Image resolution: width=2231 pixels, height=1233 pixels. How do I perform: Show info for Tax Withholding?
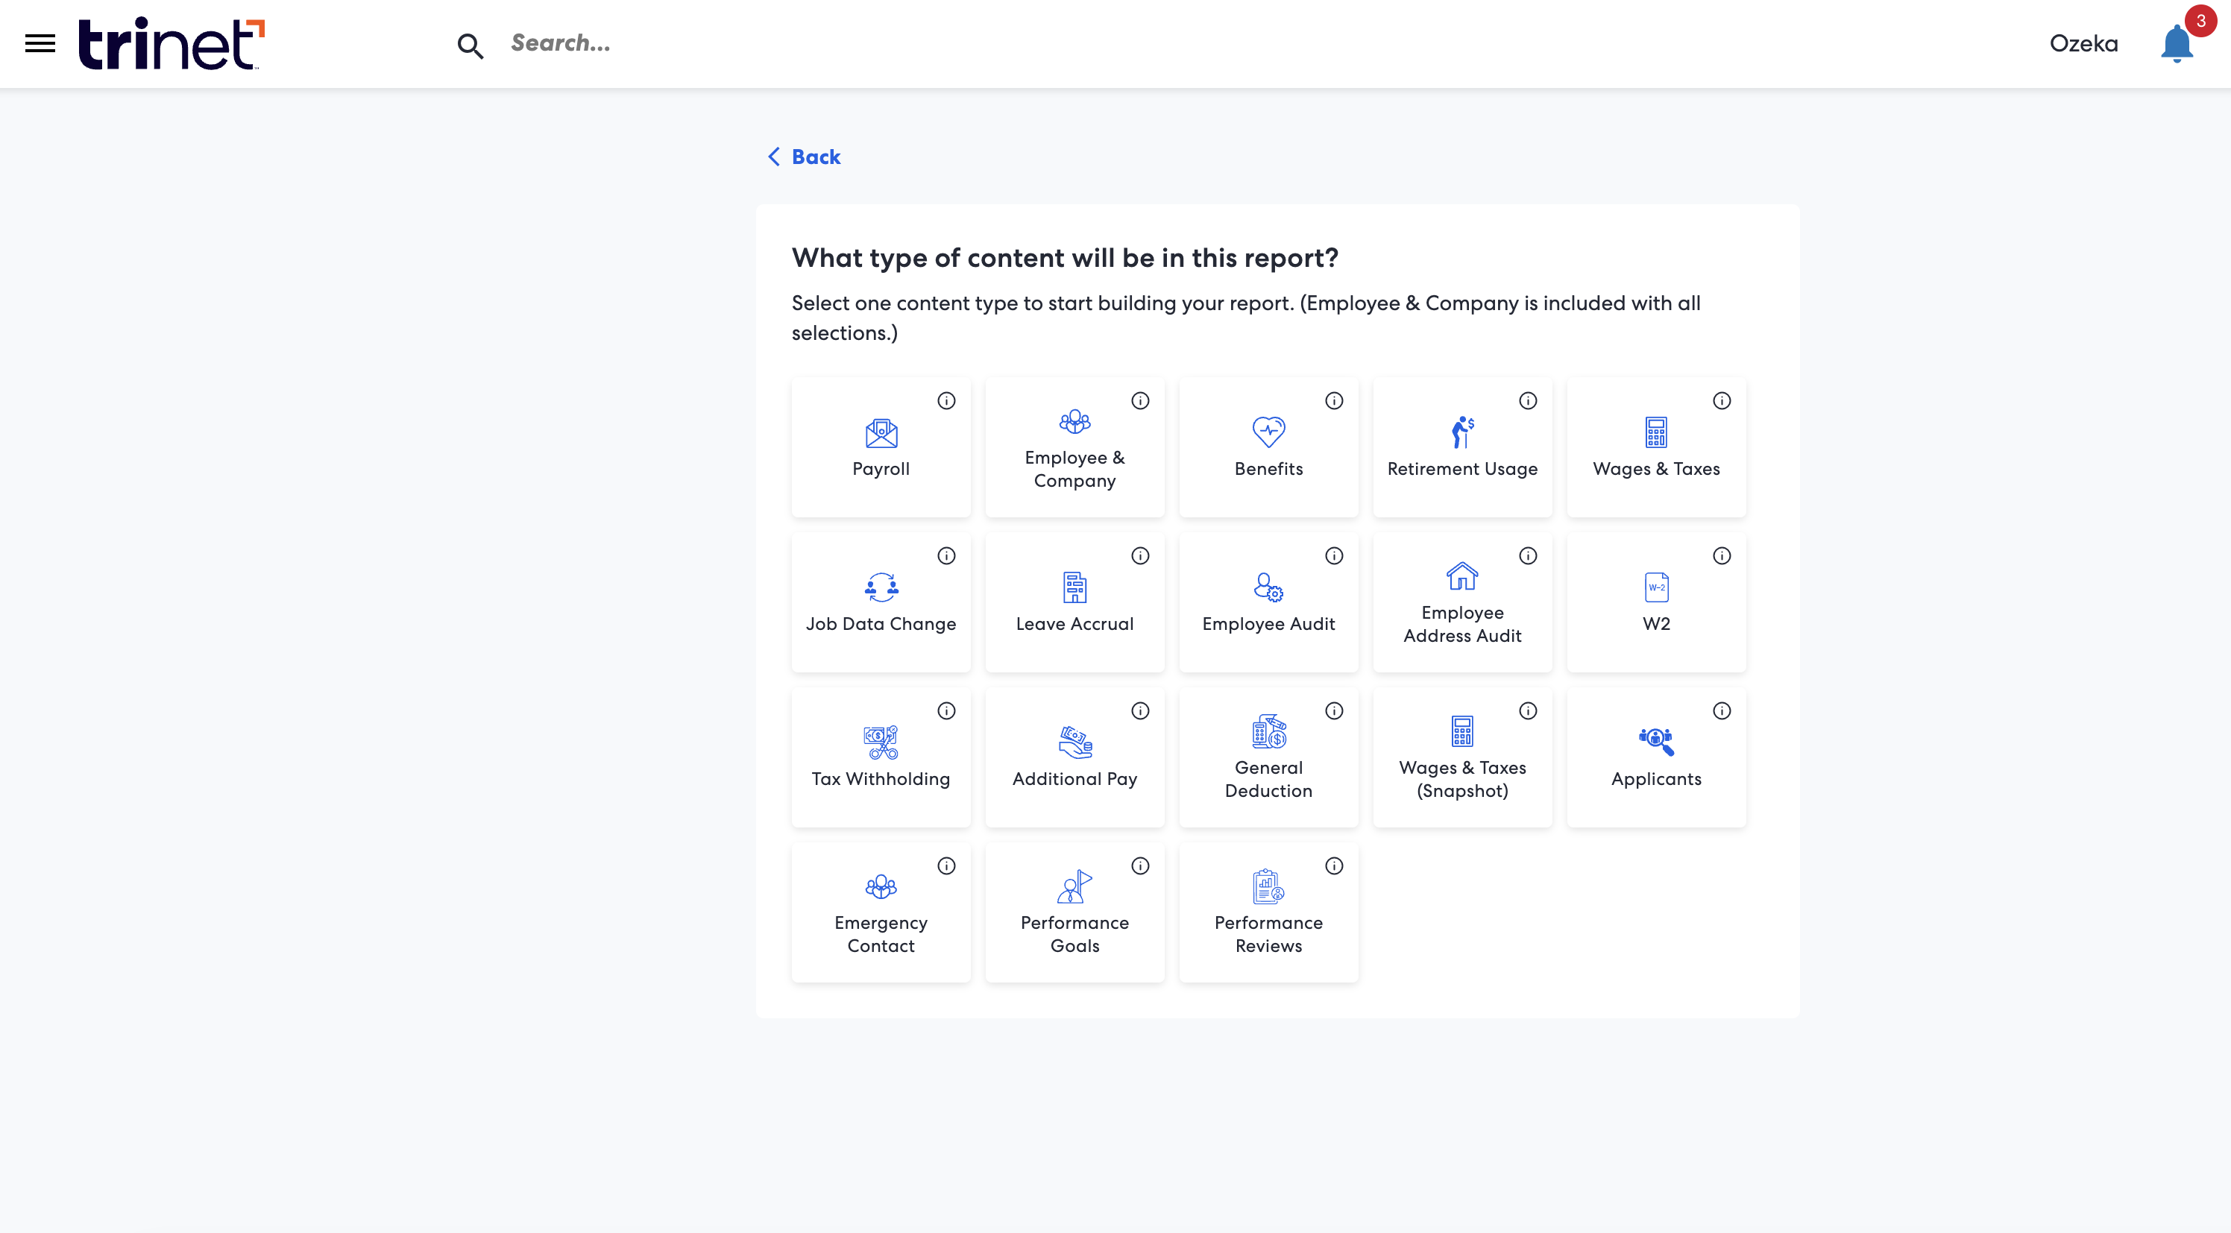pyautogui.click(x=947, y=711)
